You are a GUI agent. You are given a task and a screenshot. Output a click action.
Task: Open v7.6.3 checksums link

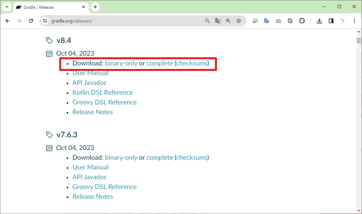[192, 157]
